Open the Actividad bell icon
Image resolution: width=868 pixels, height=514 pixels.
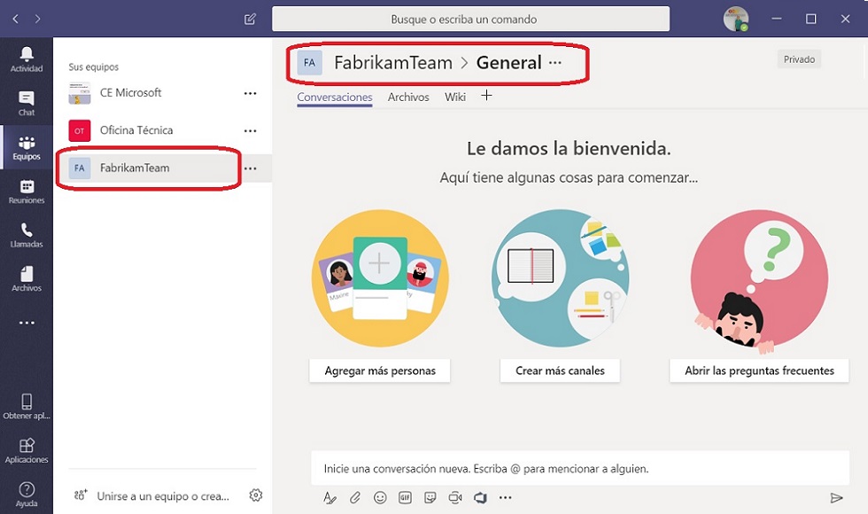[x=26, y=54]
